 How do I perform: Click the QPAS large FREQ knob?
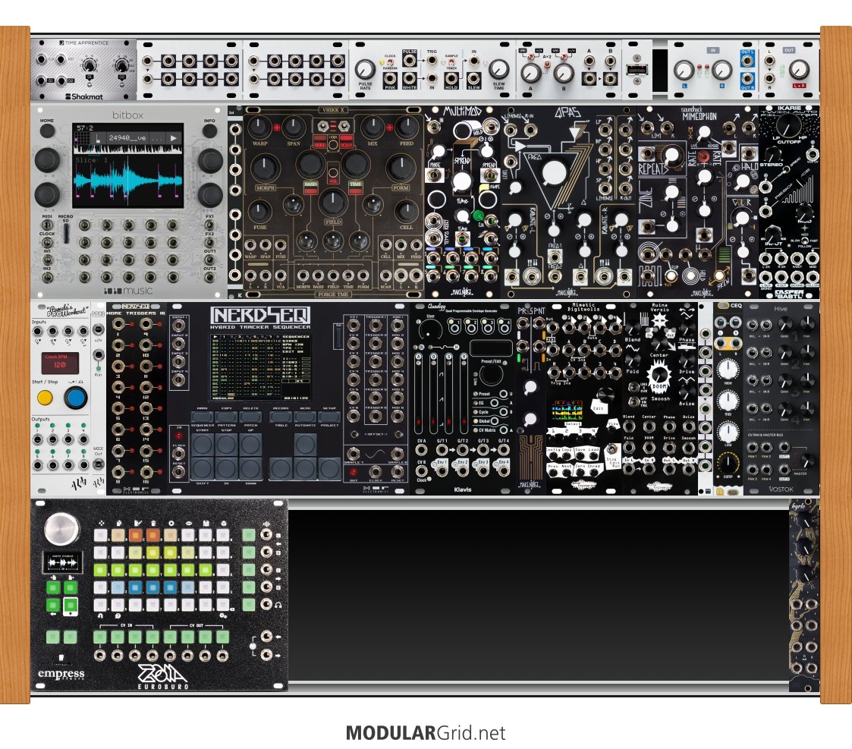tap(554, 173)
